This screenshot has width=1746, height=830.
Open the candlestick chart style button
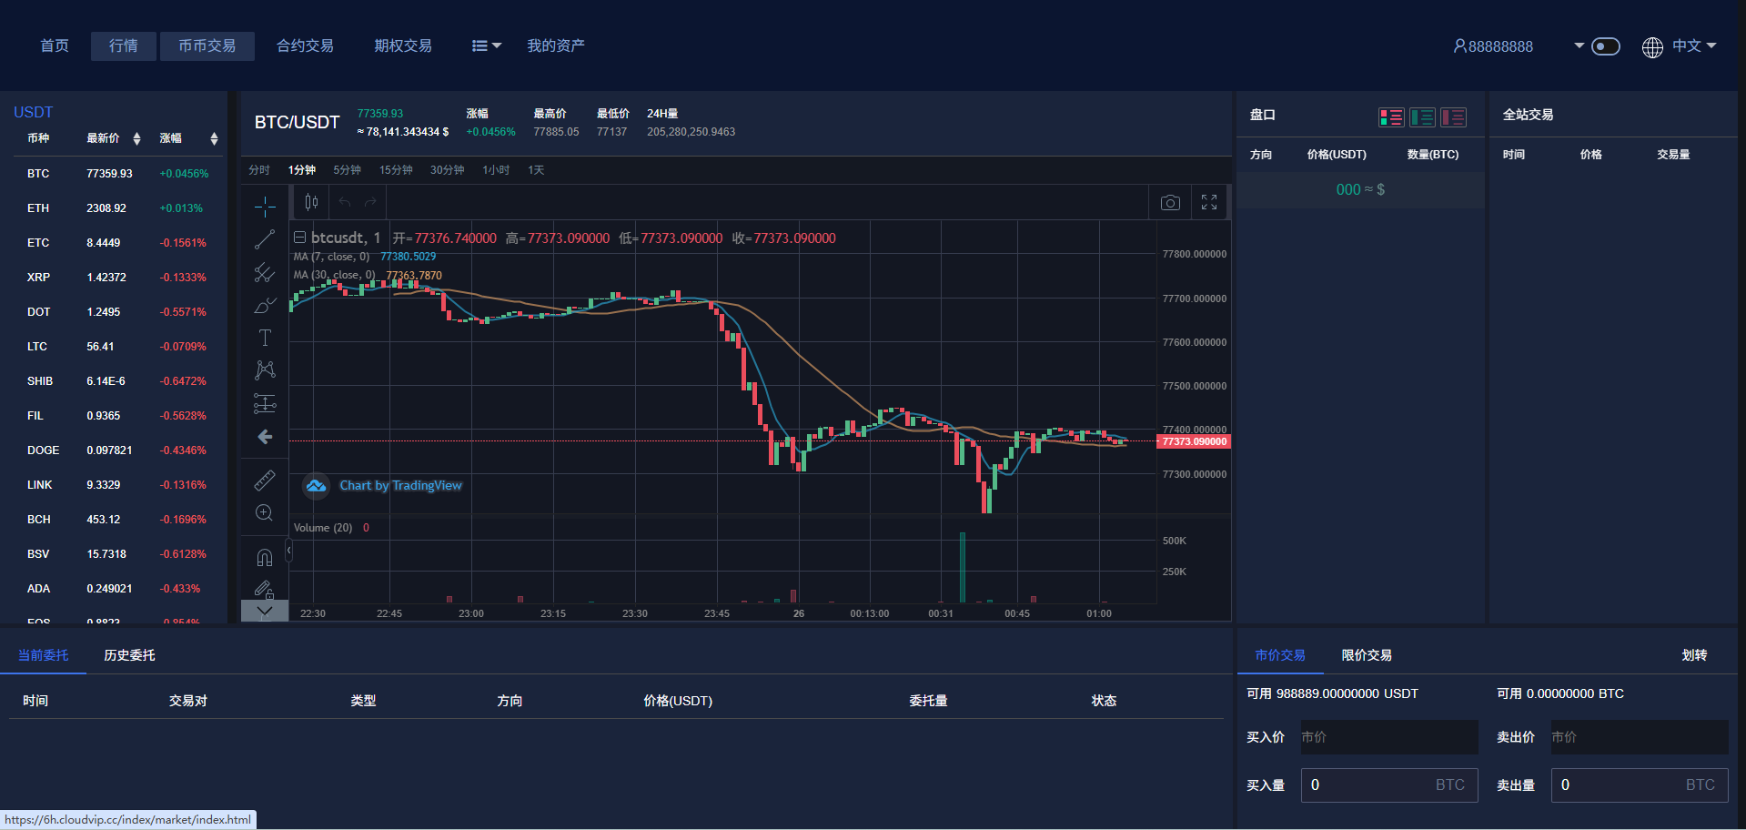click(311, 202)
